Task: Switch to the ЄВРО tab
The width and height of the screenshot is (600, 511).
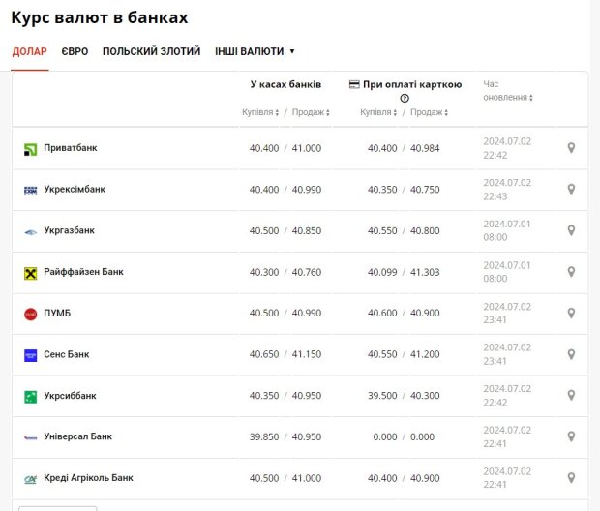Action: pos(75,51)
